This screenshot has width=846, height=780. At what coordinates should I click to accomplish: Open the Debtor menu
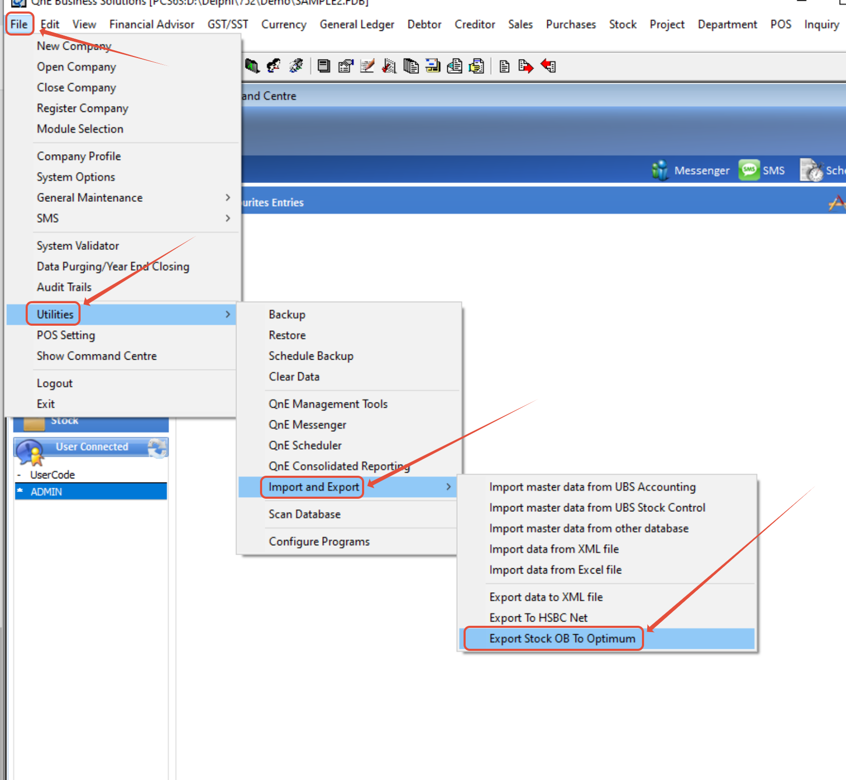pos(424,24)
